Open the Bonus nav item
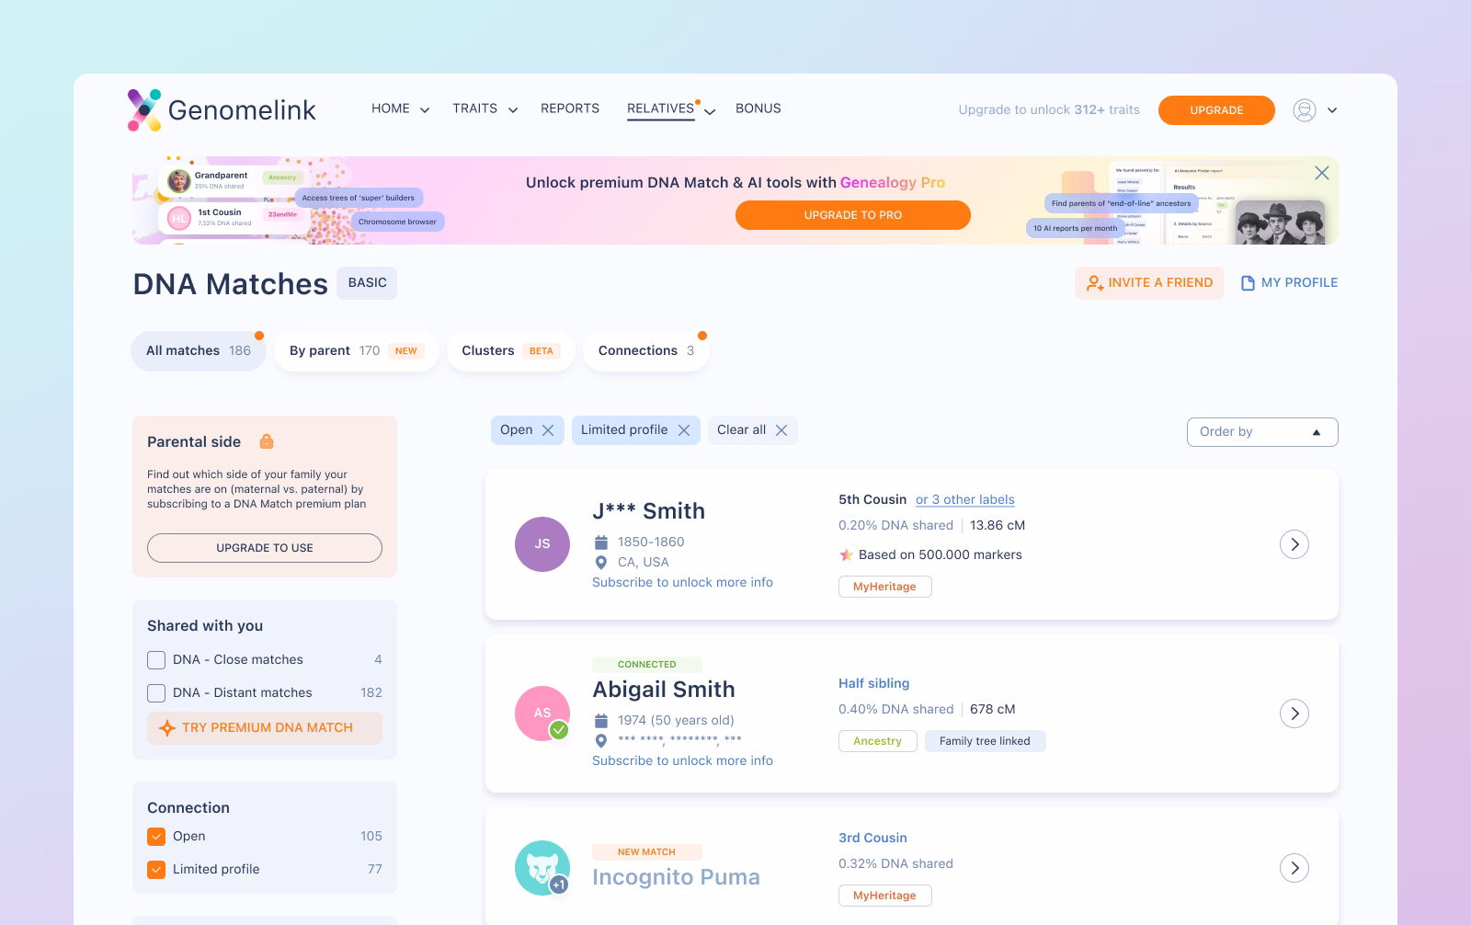Screen dimensions: 1471x925 tap(758, 108)
